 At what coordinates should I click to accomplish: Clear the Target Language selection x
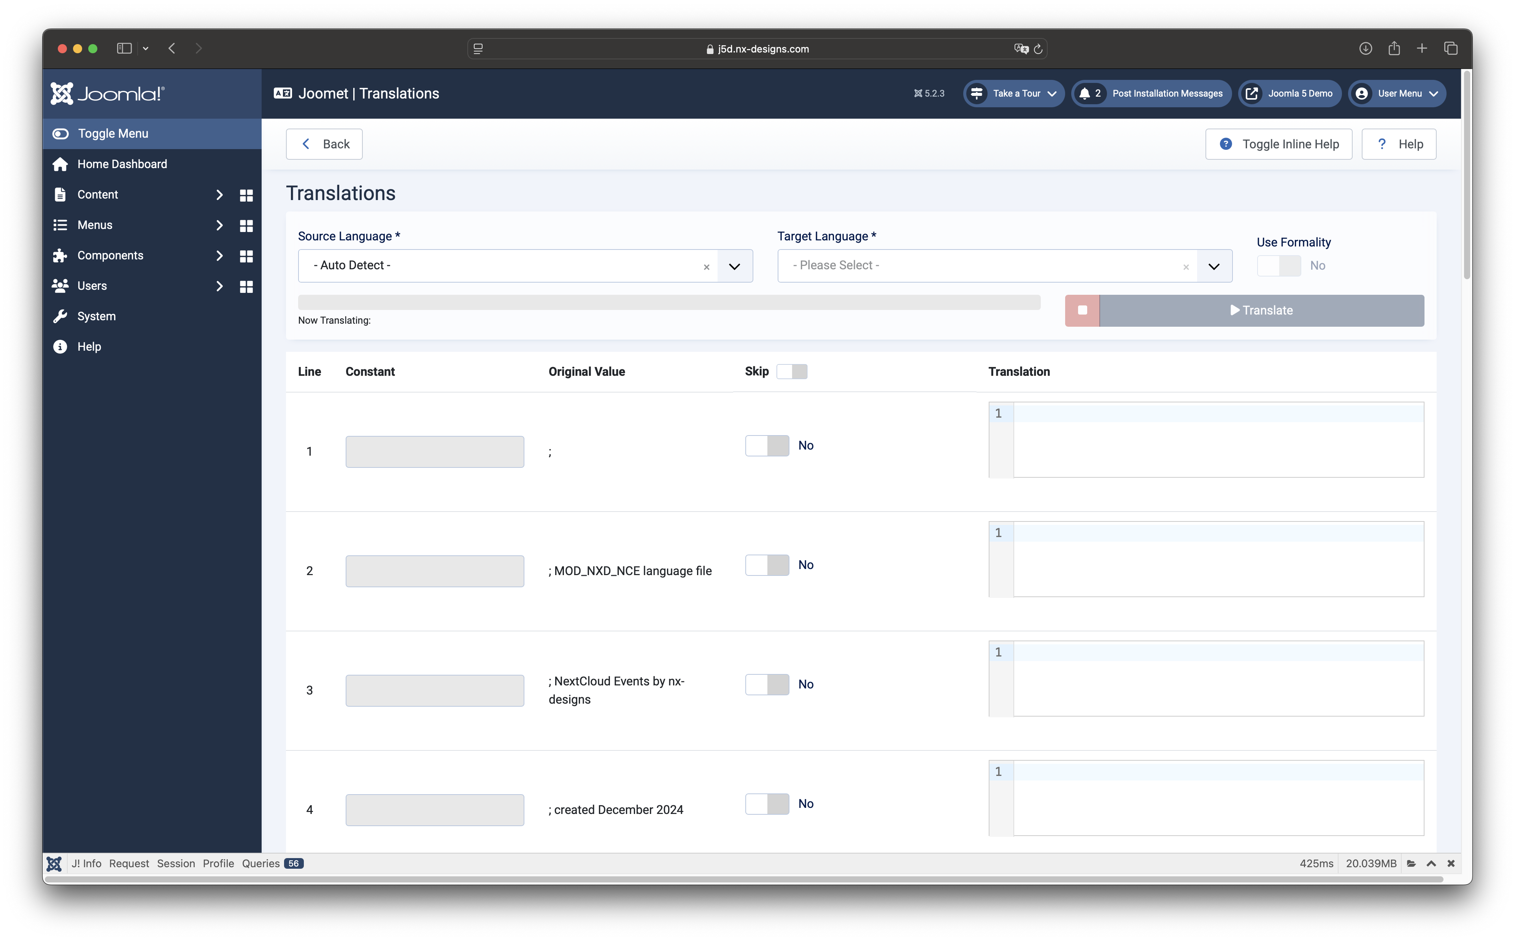1186,267
